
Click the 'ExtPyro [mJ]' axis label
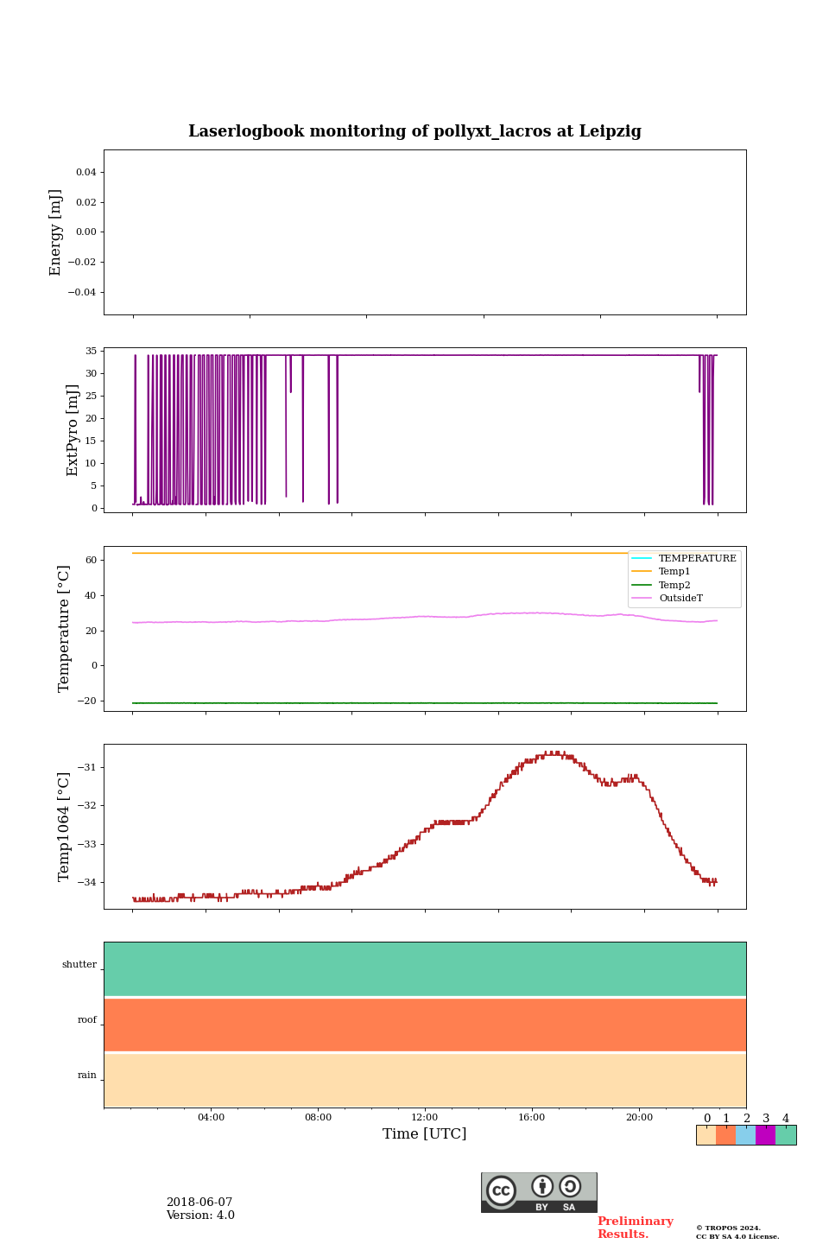(73, 430)
